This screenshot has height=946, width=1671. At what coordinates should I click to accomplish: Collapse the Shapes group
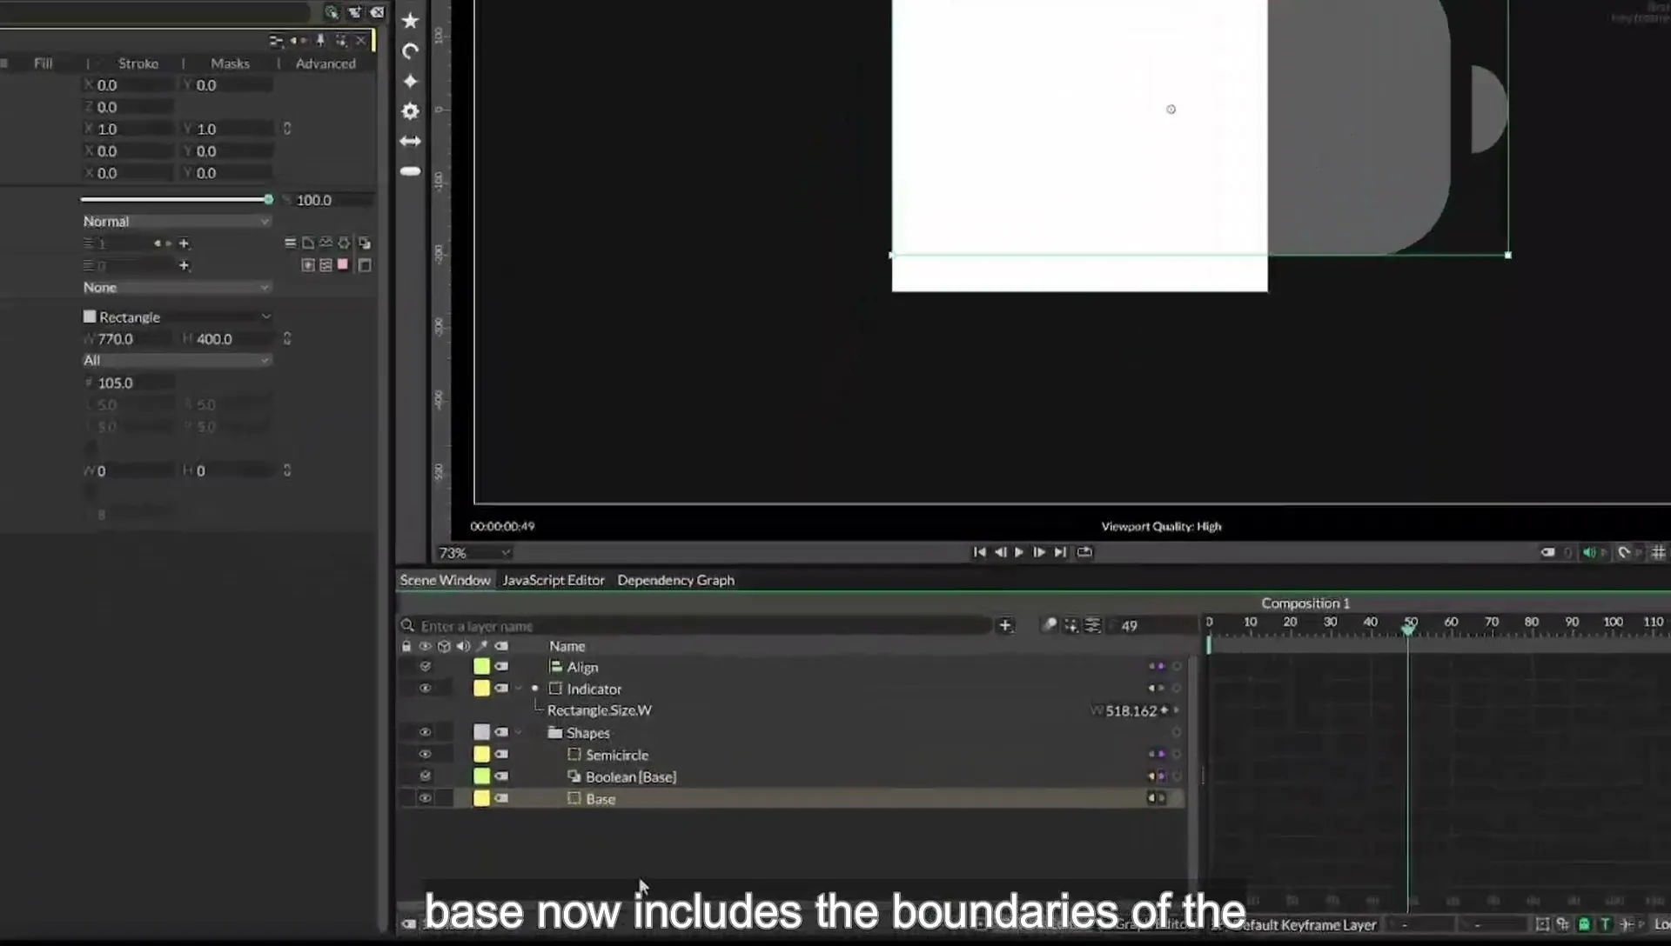pyautogui.click(x=519, y=732)
